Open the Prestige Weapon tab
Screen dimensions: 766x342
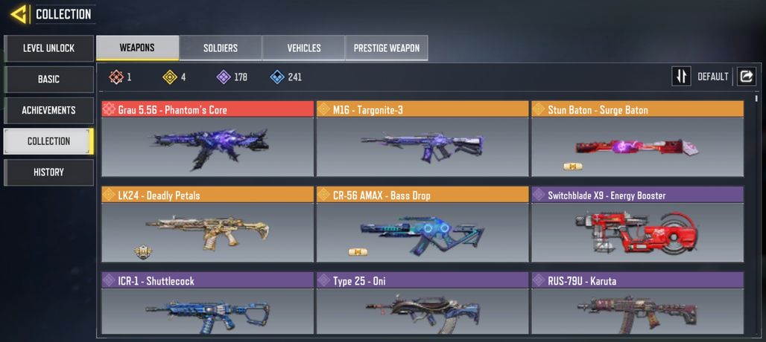click(387, 48)
